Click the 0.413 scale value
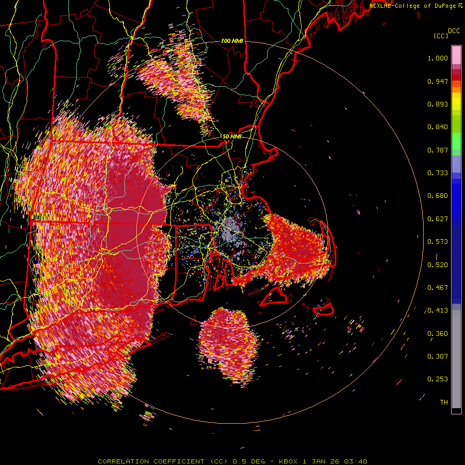Screen dimensions: 465x465 click(x=438, y=311)
